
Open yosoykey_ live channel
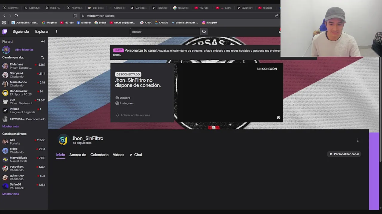(24, 168)
